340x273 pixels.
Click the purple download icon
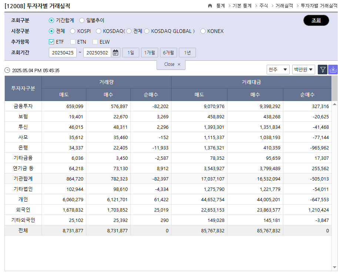[333, 69]
